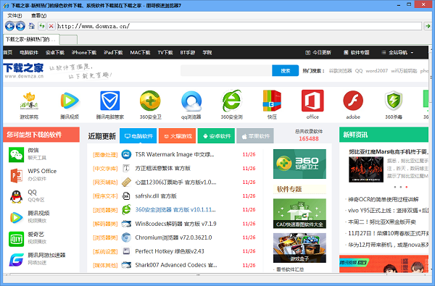This screenshot has width=435, height=286.
Task: Click the [图像处理] category tag
Action: pos(105,155)
